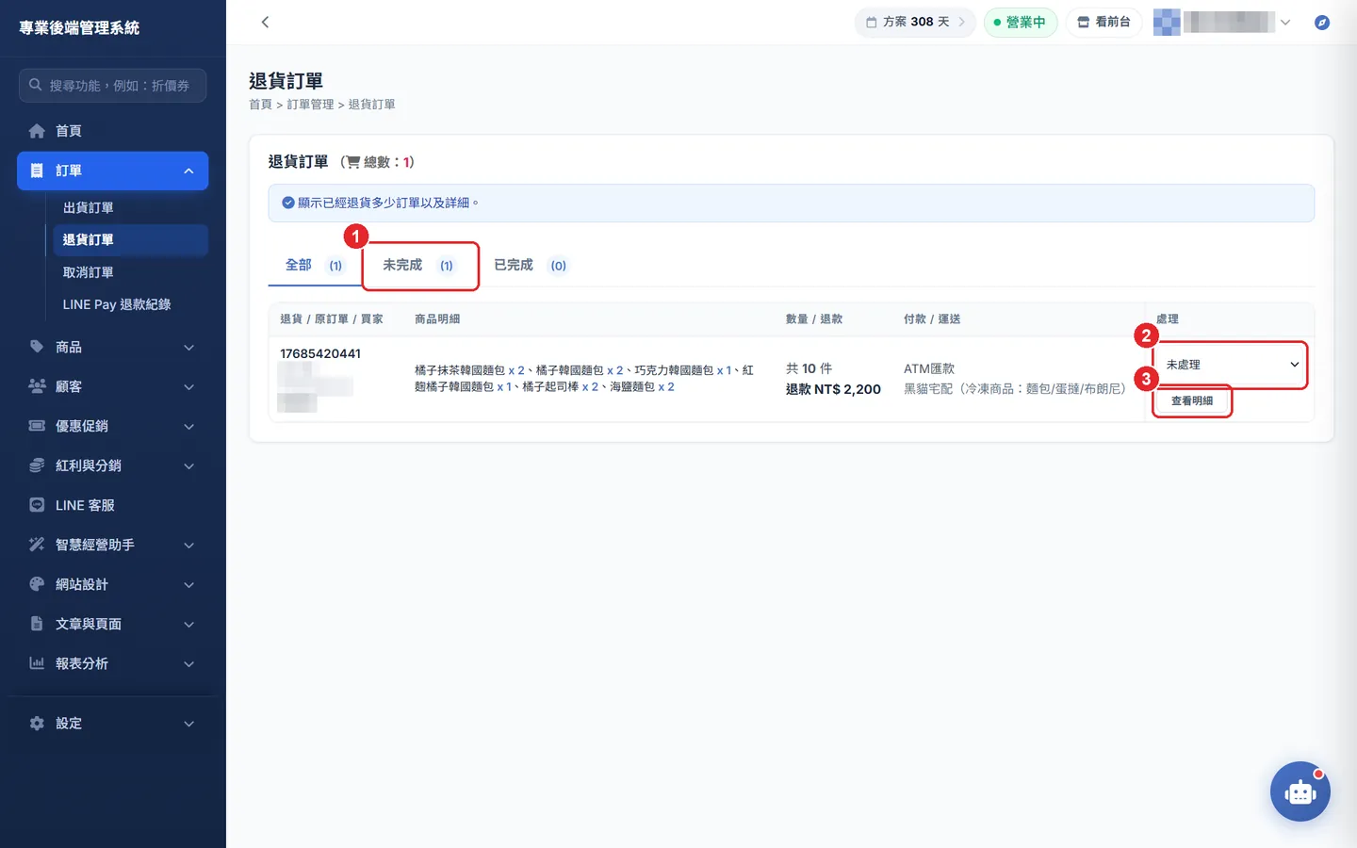
Task: Click the 首頁 breadcrumb link
Action: pyautogui.click(x=260, y=105)
